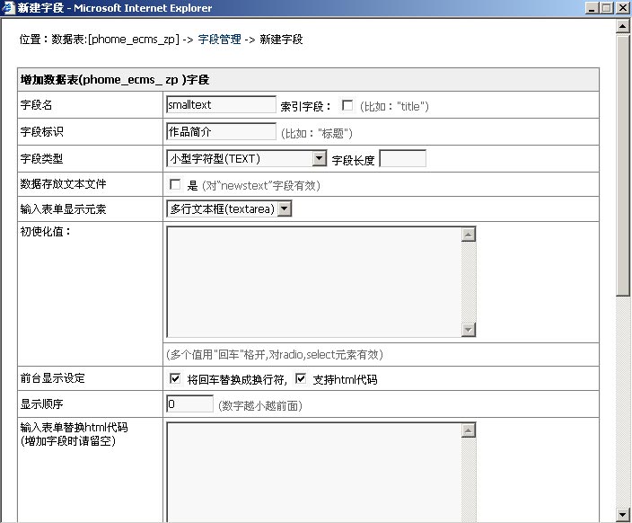Click up arrow of 初使化值 textarea scrollbar

[x=468, y=235]
